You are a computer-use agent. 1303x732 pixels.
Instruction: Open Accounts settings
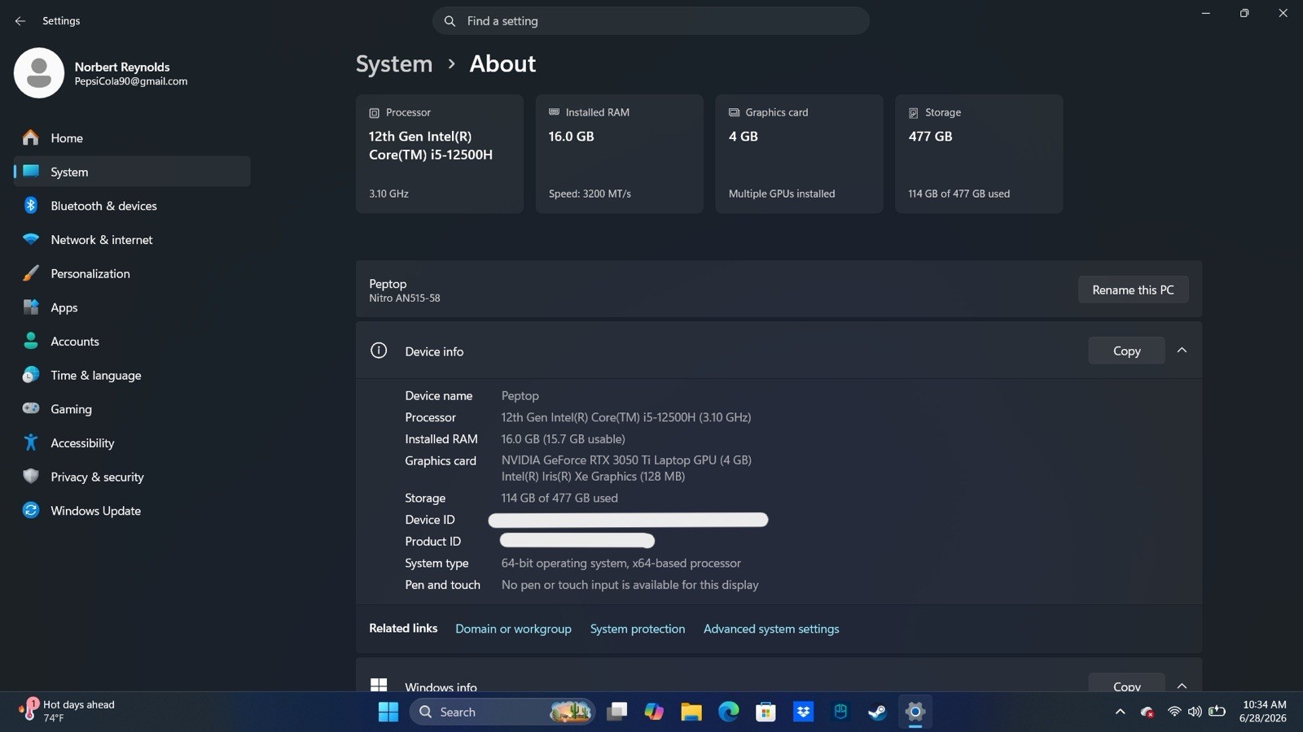pyautogui.click(x=132, y=342)
